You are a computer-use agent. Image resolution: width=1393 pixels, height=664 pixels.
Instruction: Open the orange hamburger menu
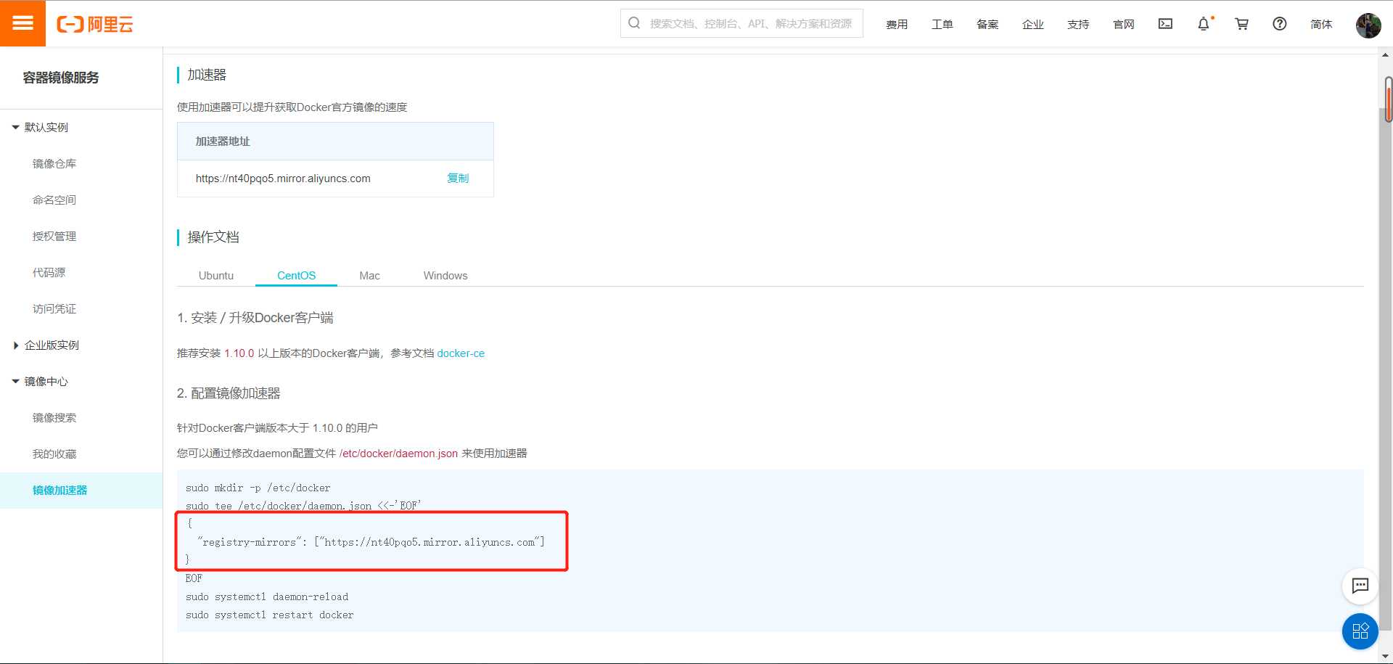(22, 23)
